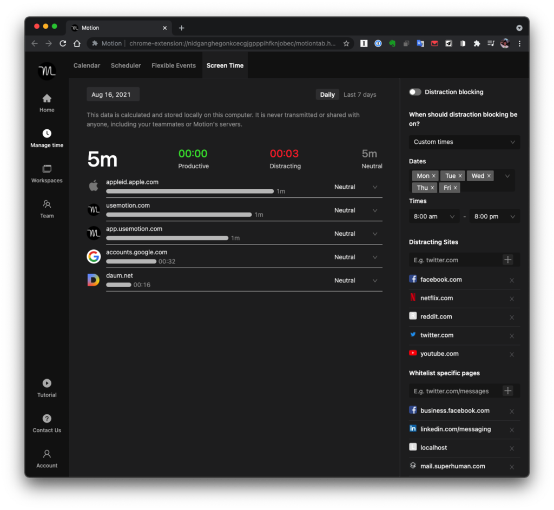Open Team section in the sidebar

(x=47, y=209)
